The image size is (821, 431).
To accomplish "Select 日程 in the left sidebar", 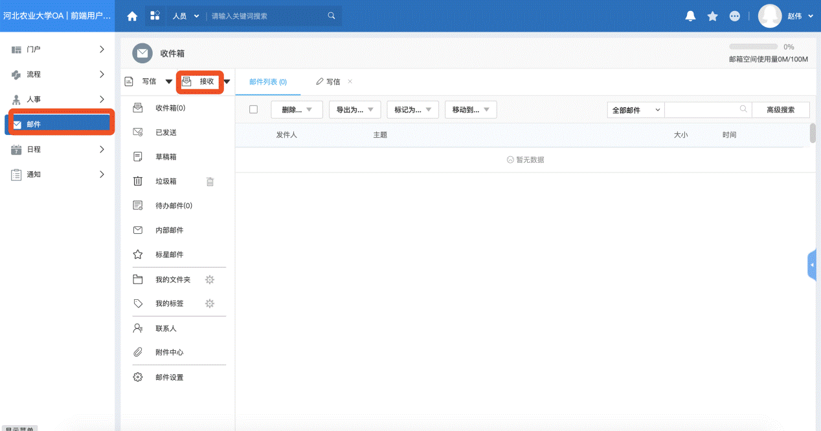I will click(34, 149).
